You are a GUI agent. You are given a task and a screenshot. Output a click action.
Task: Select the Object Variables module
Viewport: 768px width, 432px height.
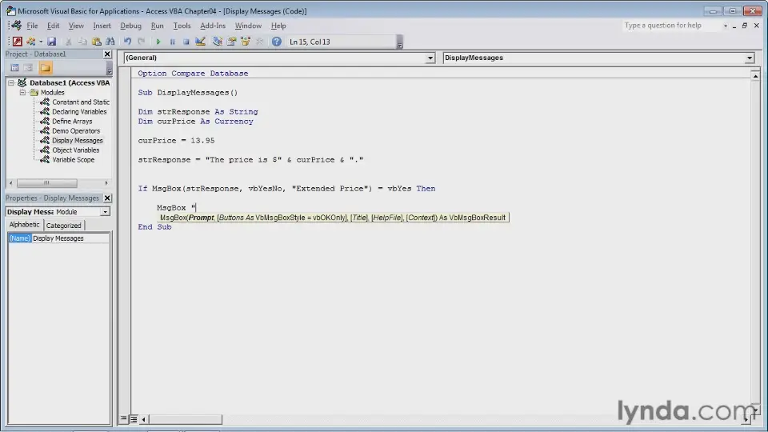[75, 150]
